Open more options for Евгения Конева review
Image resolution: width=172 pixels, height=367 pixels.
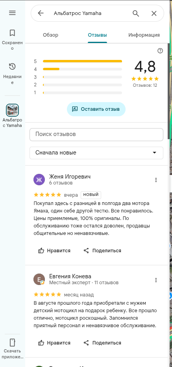[156, 280]
